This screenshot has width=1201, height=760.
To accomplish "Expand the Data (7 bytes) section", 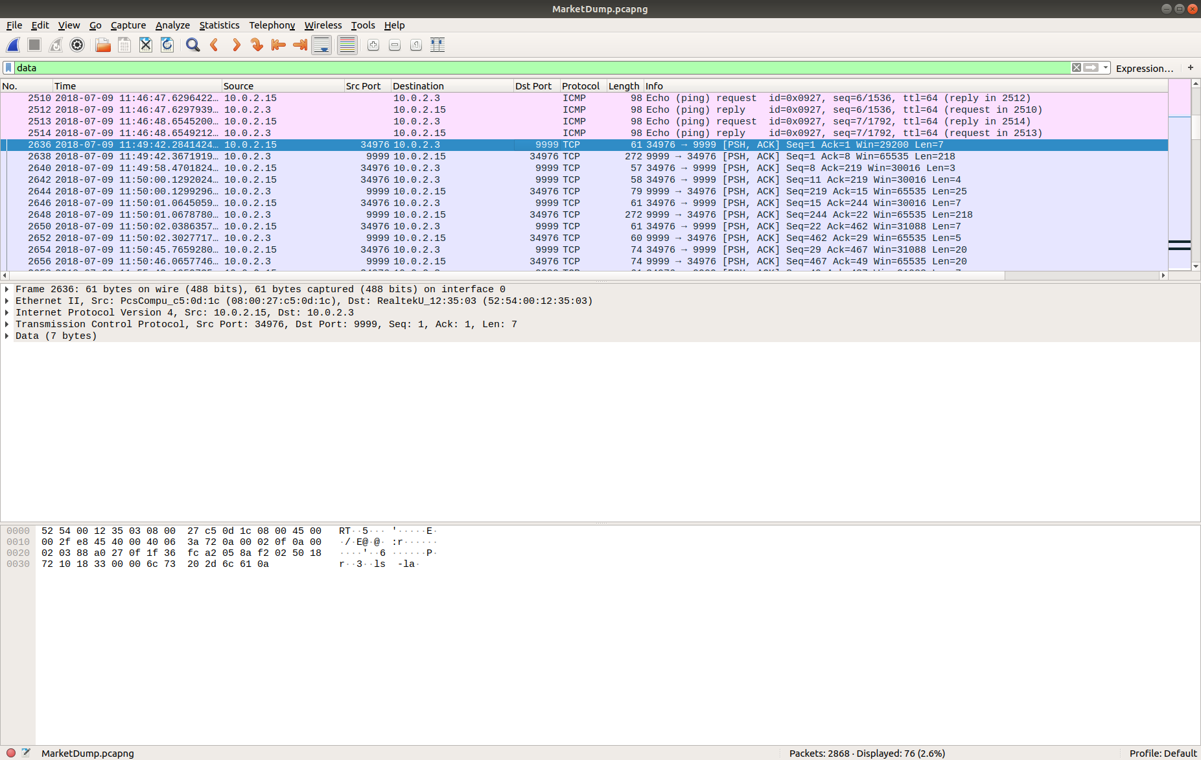I will pos(7,336).
